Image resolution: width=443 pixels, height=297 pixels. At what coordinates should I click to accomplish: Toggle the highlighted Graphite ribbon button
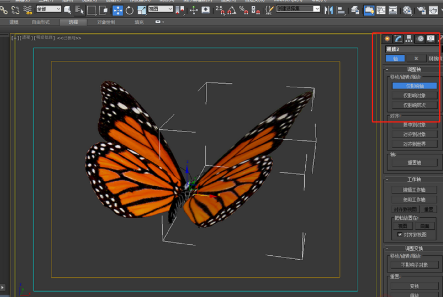click(x=369, y=10)
